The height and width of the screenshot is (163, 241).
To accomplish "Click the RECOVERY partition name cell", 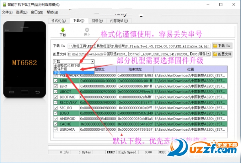I will coord(68,102).
